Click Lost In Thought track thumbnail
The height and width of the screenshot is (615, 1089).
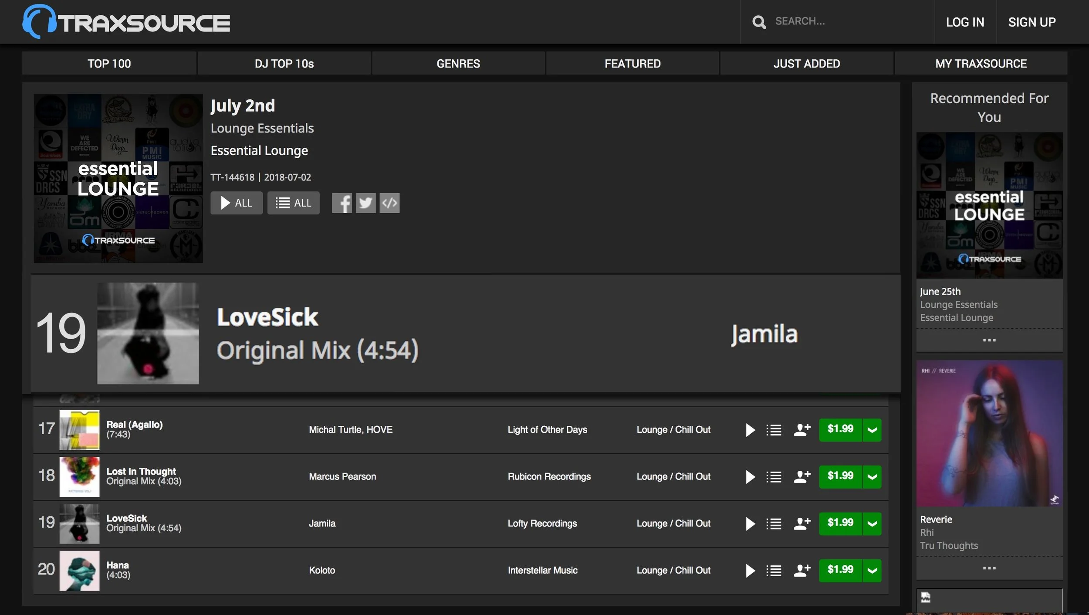tap(79, 477)
